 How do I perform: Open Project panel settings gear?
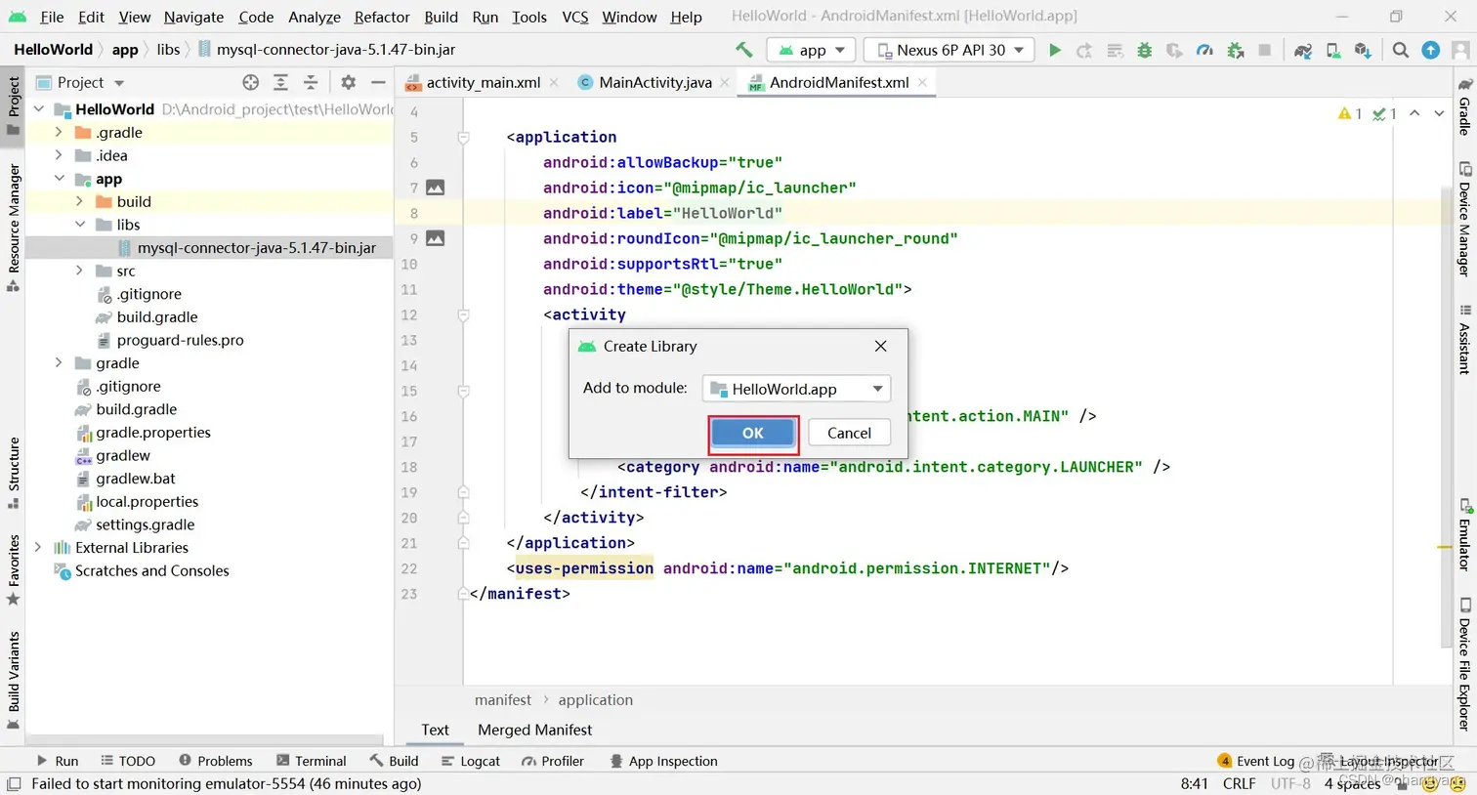click(348, 83)
